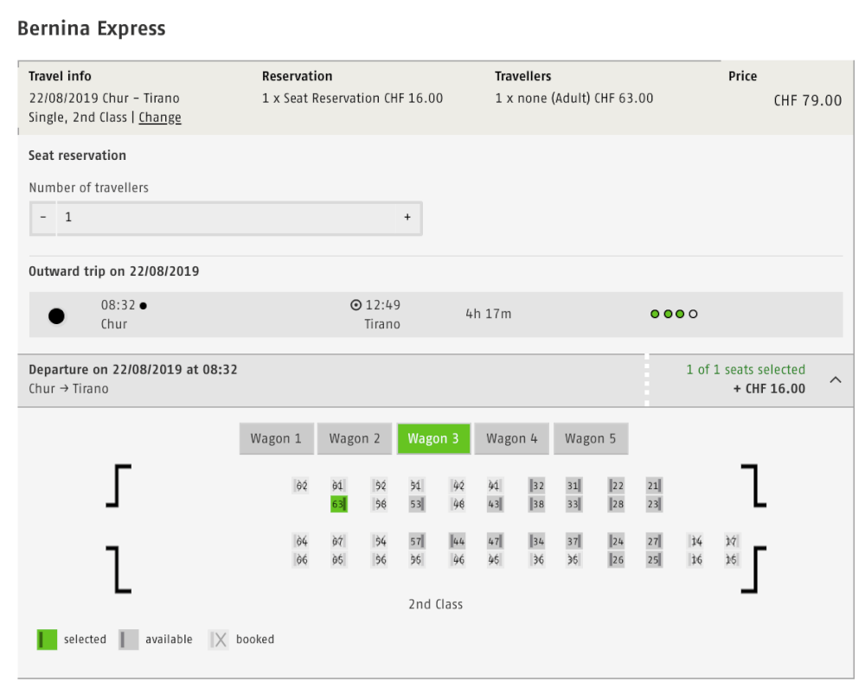Click available seat 21
The width and height of the screenshot is (865, 688).
pos(654,486)
